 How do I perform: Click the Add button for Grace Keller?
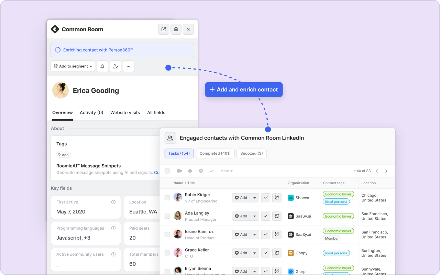click(241, 253)
